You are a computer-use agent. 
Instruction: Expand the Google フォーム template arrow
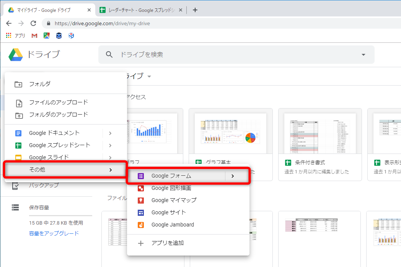(x=233, y=175)
